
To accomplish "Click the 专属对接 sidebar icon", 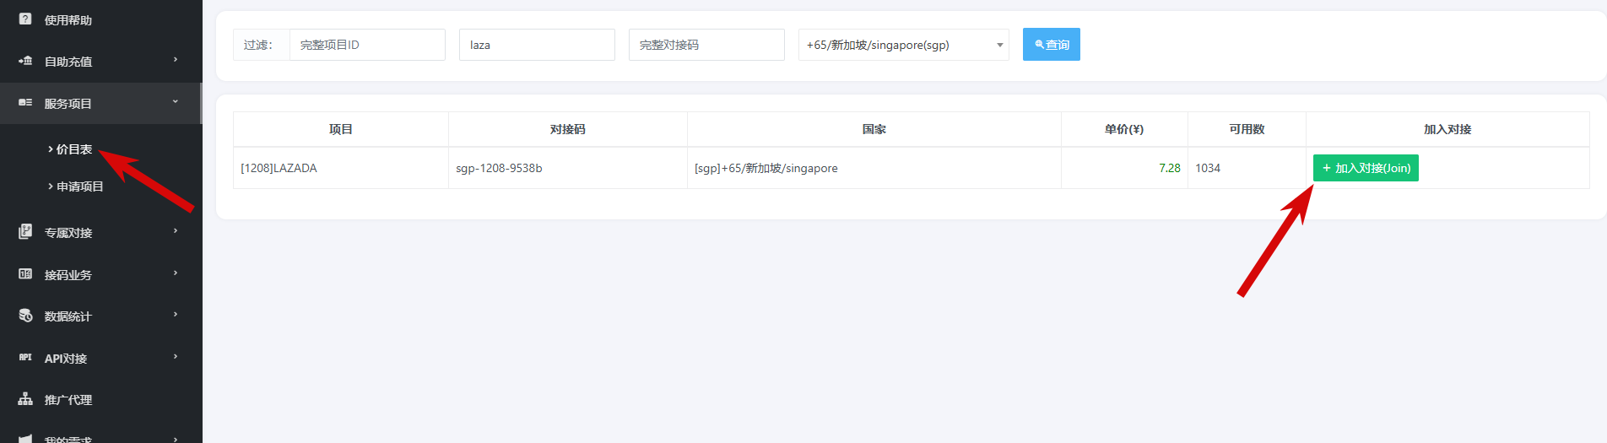I will [x=25, y=231].
